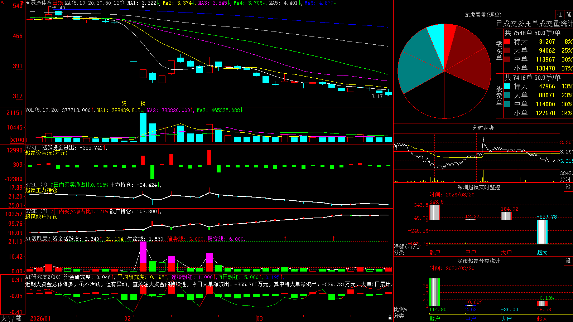Click the 03 month marker on the timeline
This screenshot has height=322, width=573.
click(260, 318)
